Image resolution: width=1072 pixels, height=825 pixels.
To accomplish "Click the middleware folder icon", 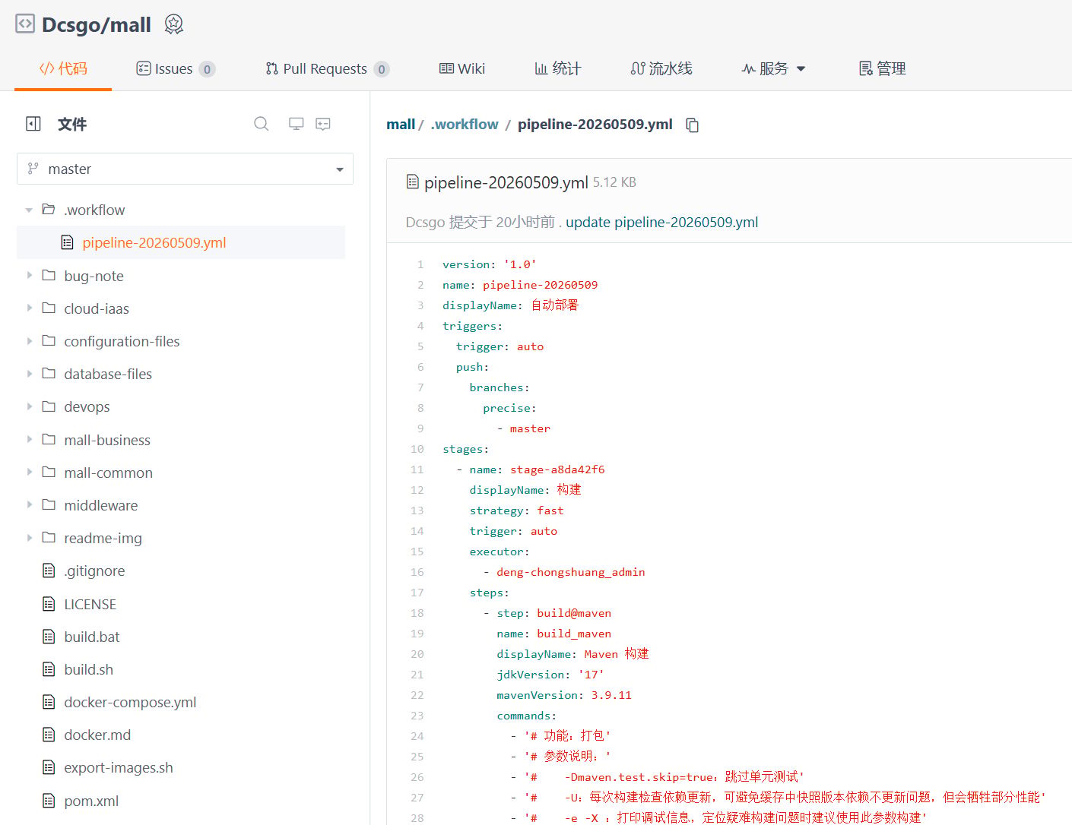I will point(49,504).
